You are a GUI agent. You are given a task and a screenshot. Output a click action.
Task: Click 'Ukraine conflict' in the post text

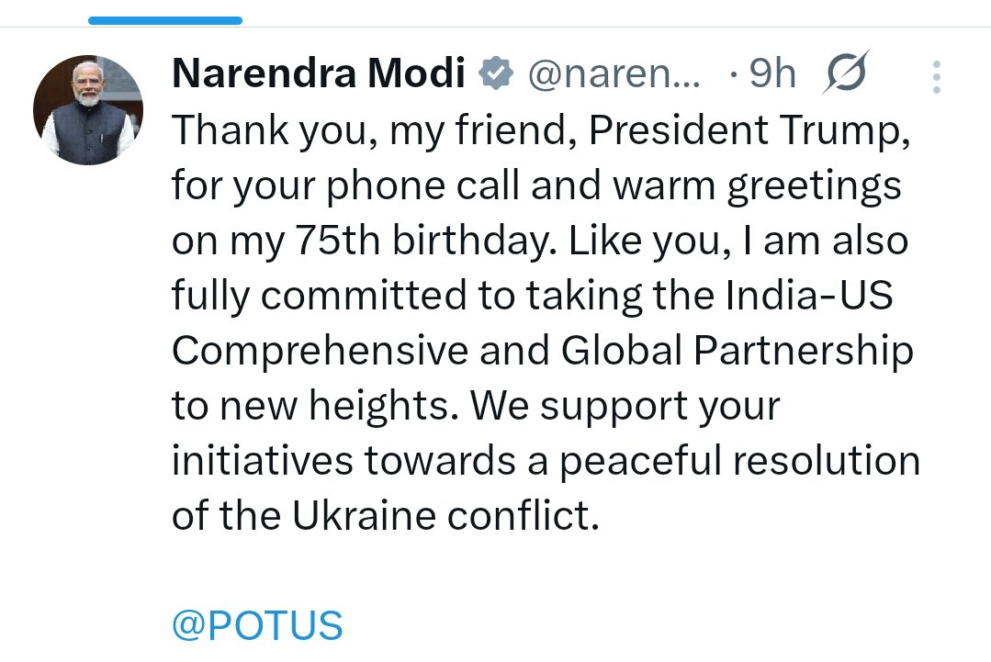click(445, 517)
